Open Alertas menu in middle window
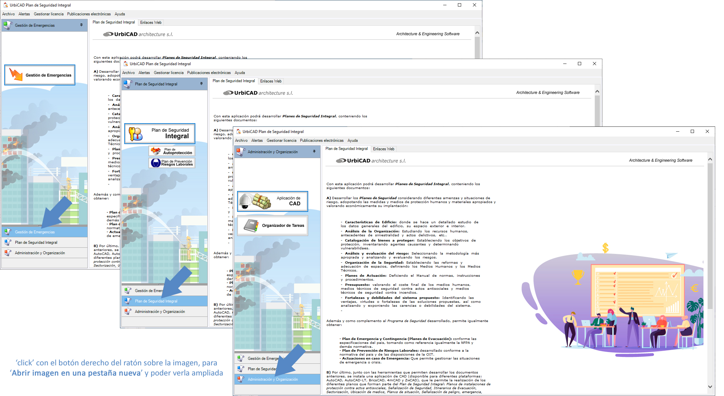The height and width of the screenshot is (396, 724). (x=144, y=73)
